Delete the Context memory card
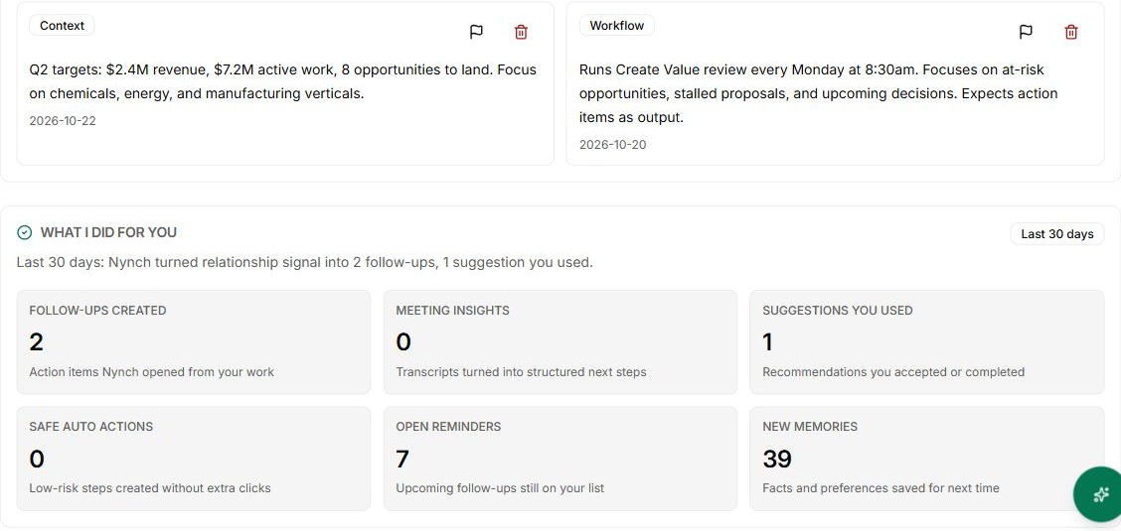The height and width of the screenshot is (531, 1121). click(521, 32)
